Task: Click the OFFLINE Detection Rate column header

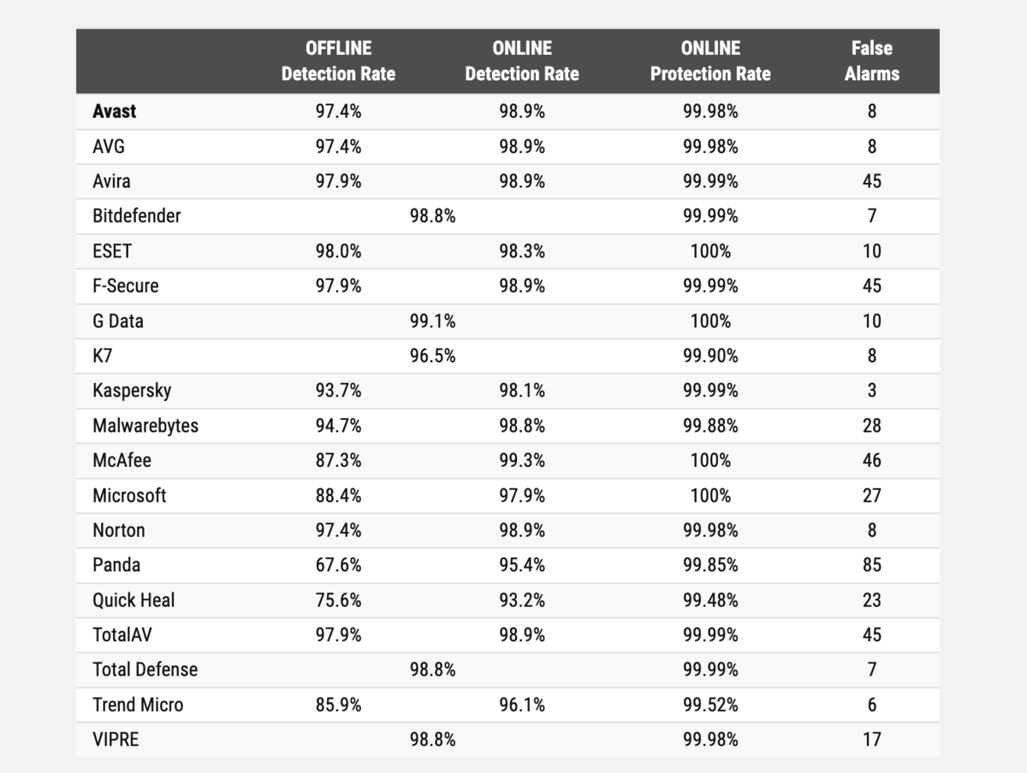Action: coord(338,61)
